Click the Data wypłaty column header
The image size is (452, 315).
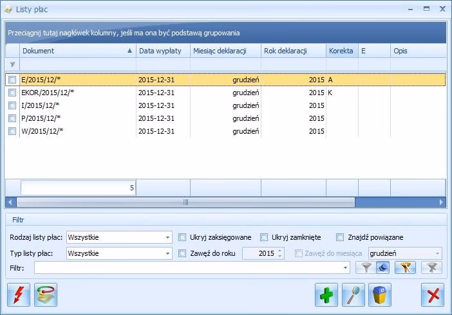[x=162, y=51]
